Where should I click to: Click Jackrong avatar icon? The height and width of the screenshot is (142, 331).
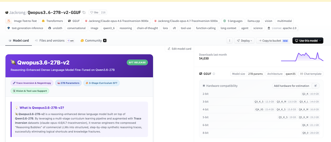(7, 13)
